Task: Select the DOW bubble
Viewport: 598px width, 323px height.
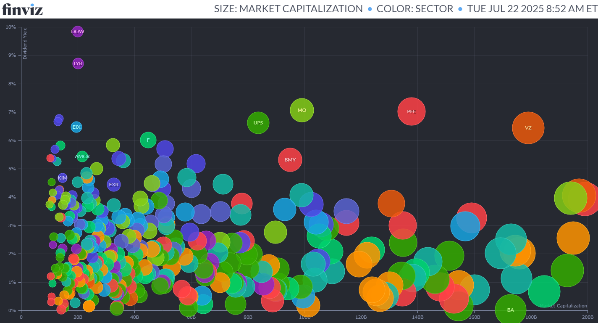Action: pyautogui.click(x=78, y=31)
